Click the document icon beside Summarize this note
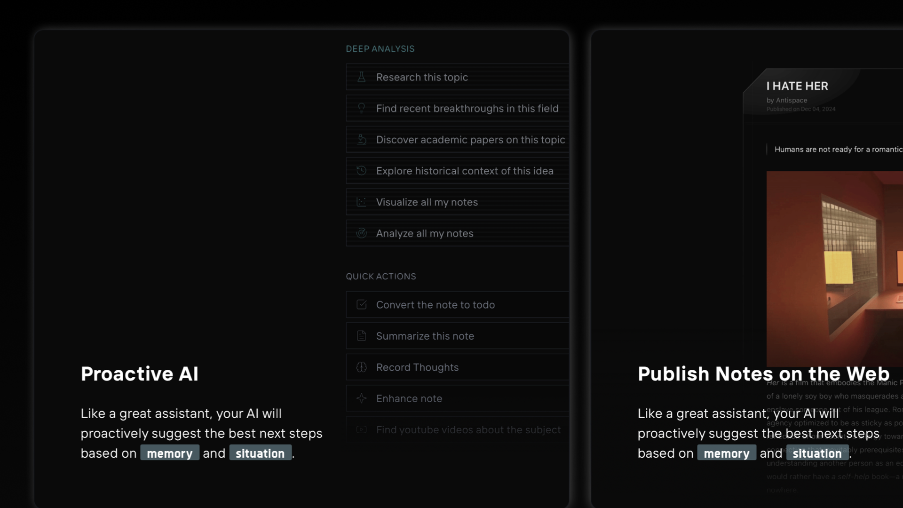903x508 pixels. point(361,336)
